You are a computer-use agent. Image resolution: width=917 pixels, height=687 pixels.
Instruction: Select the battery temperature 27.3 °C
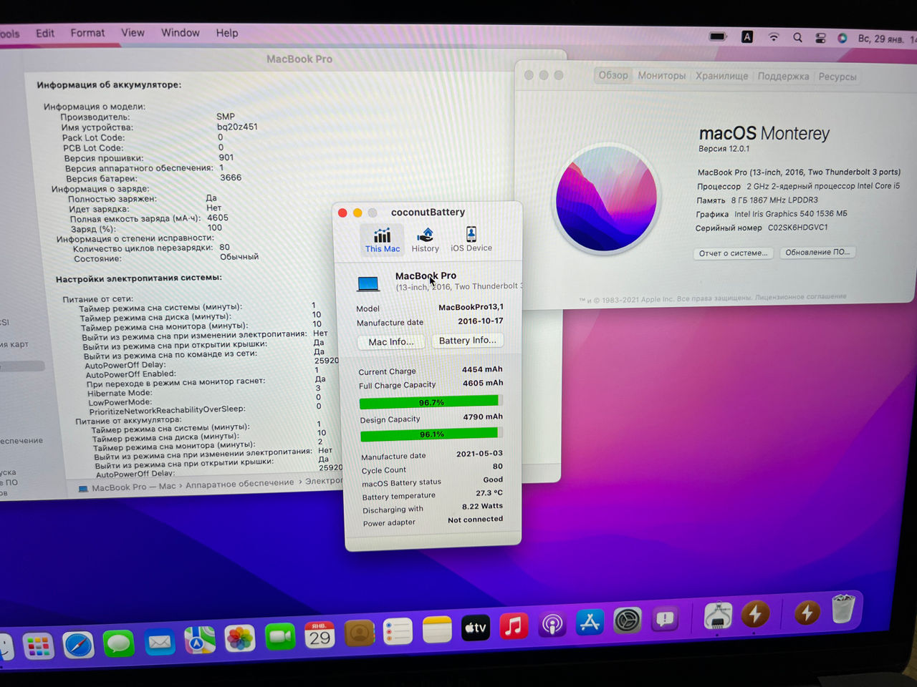coord(489,493)
